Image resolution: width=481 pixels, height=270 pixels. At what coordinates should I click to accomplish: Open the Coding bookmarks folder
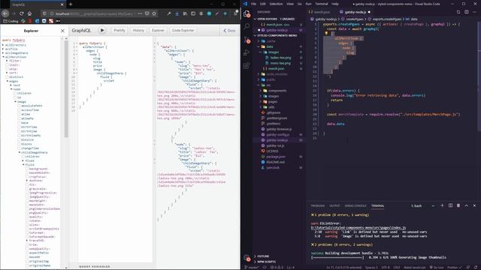point(11,21)
